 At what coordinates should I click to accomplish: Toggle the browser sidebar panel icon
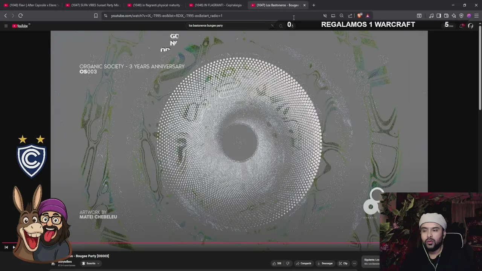[439, 15]
